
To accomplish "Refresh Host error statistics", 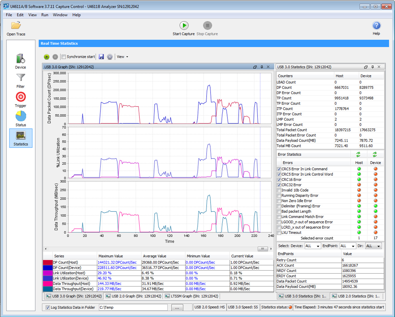I will (x=358, y=155).
